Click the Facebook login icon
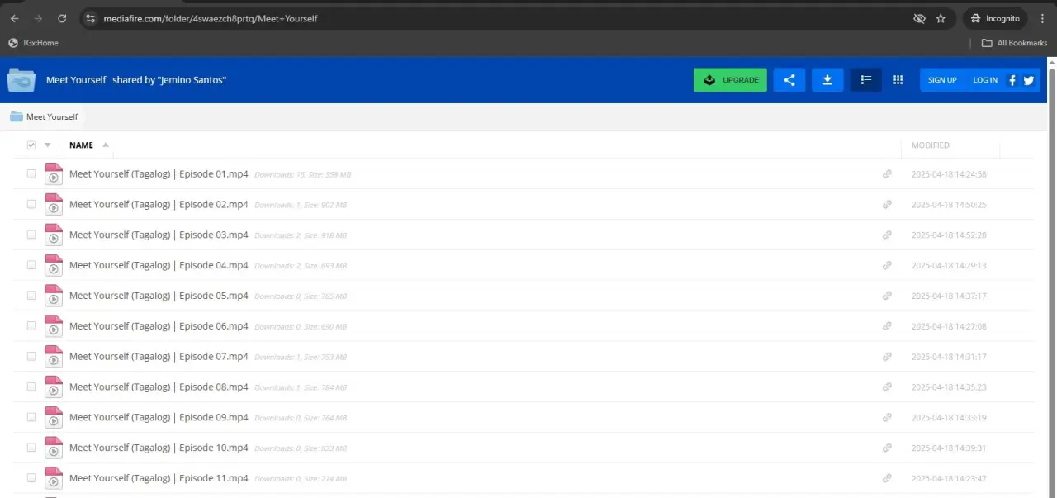This screenshot has height=498, width=1057. click(x=1013, y=80)
